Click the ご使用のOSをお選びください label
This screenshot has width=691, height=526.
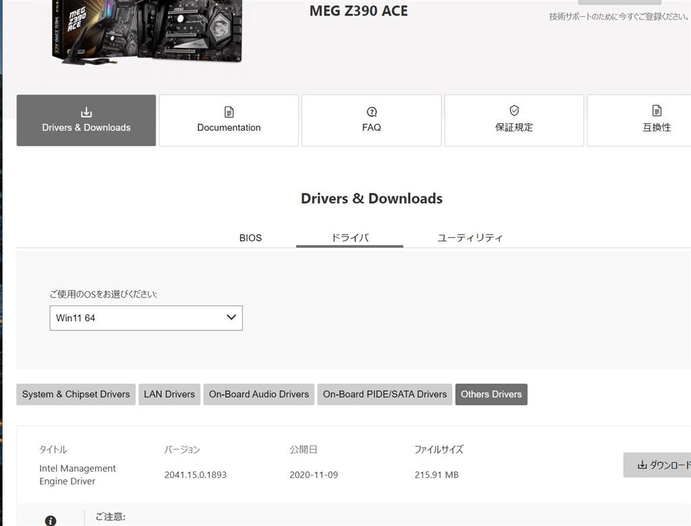(x=103, y=294)
